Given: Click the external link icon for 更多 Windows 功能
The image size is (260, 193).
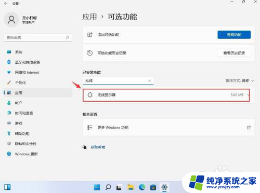Looking at the screenshot, I should click(x=249, y=128).
